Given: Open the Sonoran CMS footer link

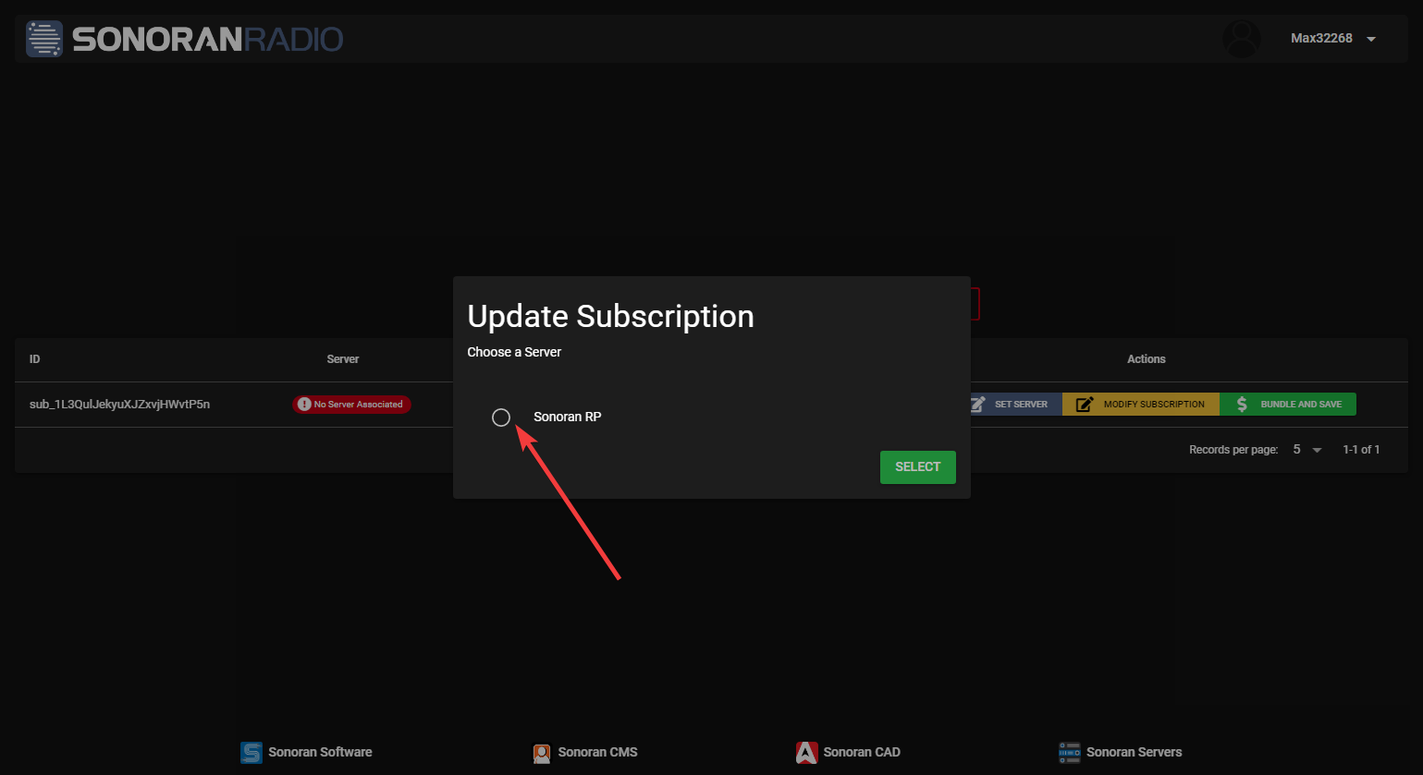Looking at the screenshot, I should (585, 753).
